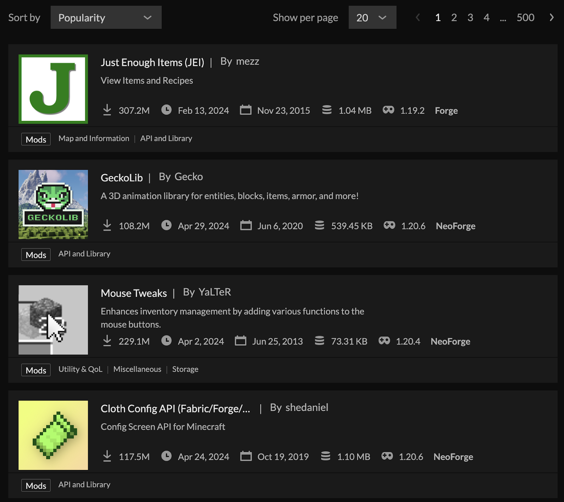
Task: Click the file size icon for Cloth Config
Action: [326, 456]
